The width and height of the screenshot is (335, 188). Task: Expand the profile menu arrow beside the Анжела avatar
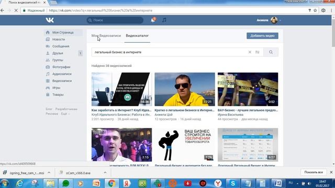coord(280,20)
